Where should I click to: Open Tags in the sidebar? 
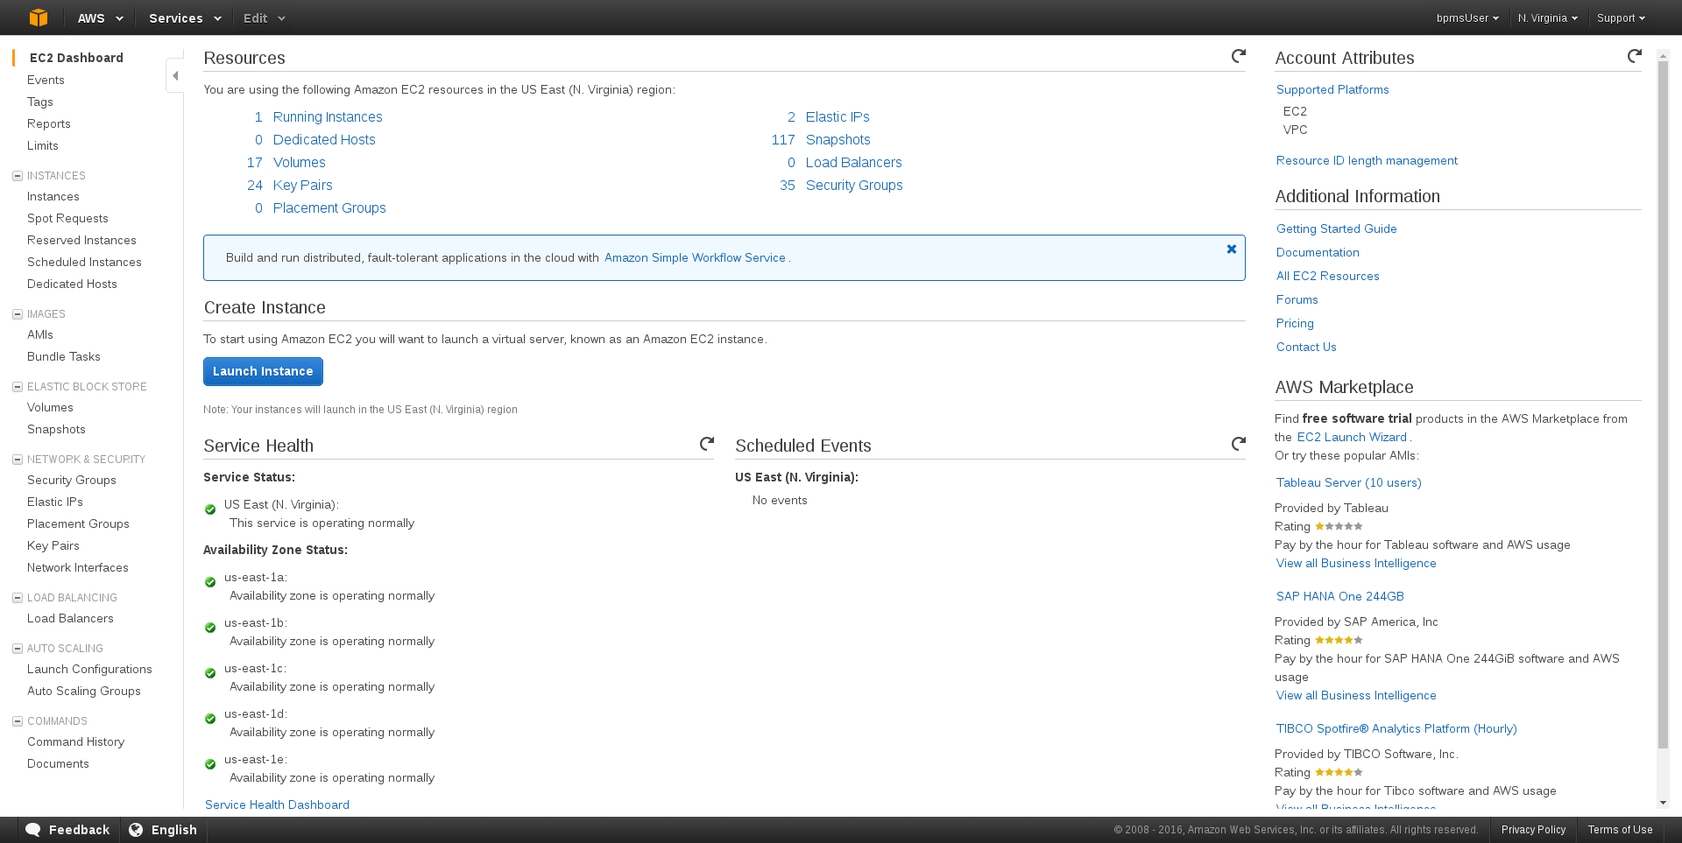click(x=40, y=102)
